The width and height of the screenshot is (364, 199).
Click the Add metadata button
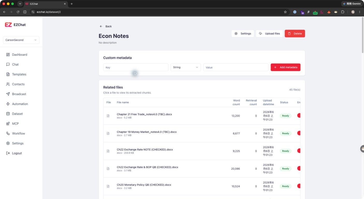tap(286, 67)
